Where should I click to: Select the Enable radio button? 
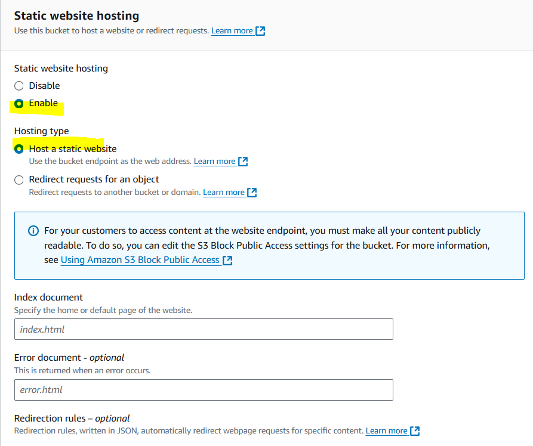tap(19, 103)
